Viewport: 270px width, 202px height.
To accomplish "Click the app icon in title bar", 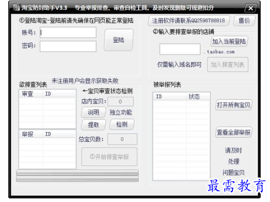I will [x=16, y=7].
